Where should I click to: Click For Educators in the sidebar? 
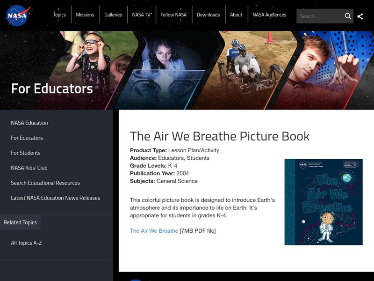point(27,138)
